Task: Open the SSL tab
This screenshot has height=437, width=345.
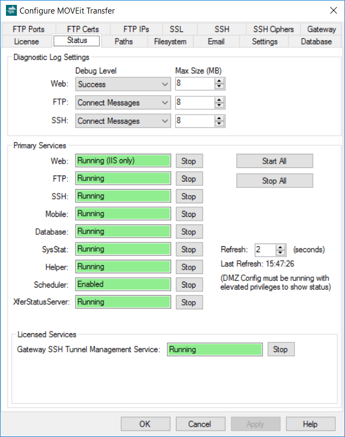Action: [177, 29]
